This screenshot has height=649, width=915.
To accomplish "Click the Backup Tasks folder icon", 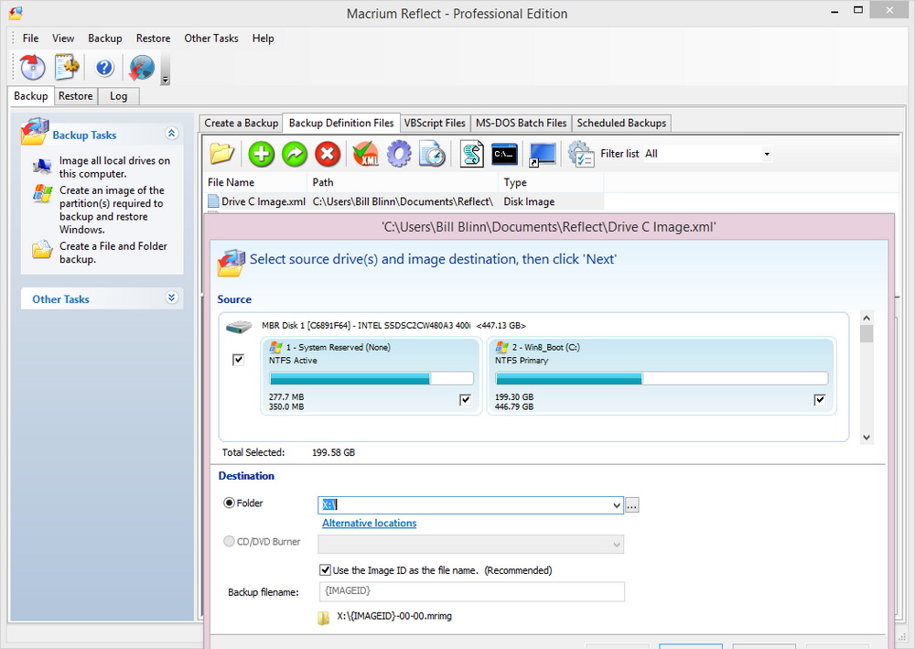I will click(35, 131).
